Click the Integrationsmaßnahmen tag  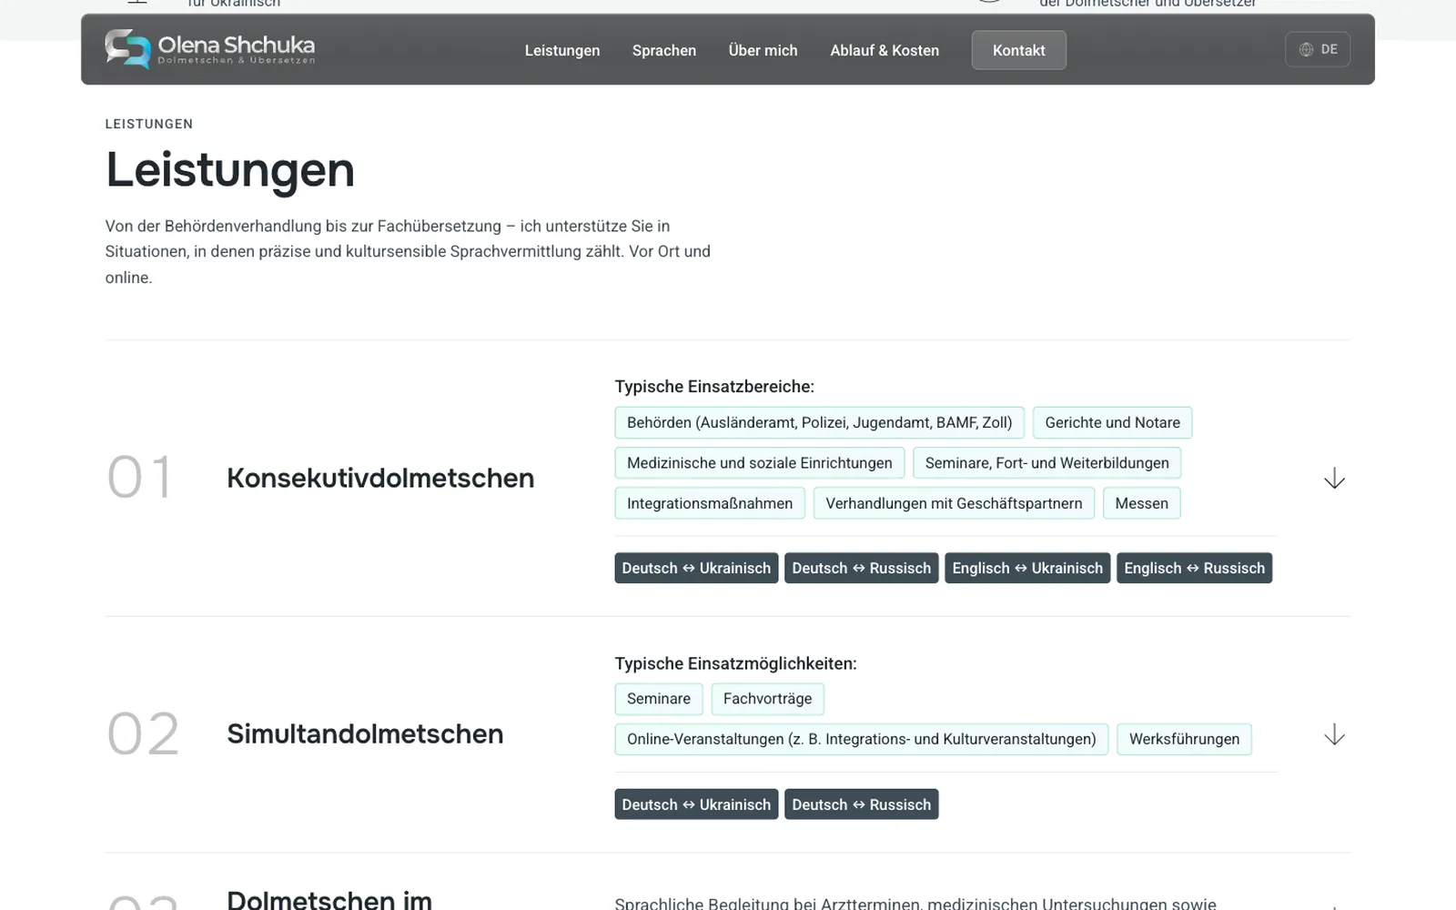[x=710, y=503]
